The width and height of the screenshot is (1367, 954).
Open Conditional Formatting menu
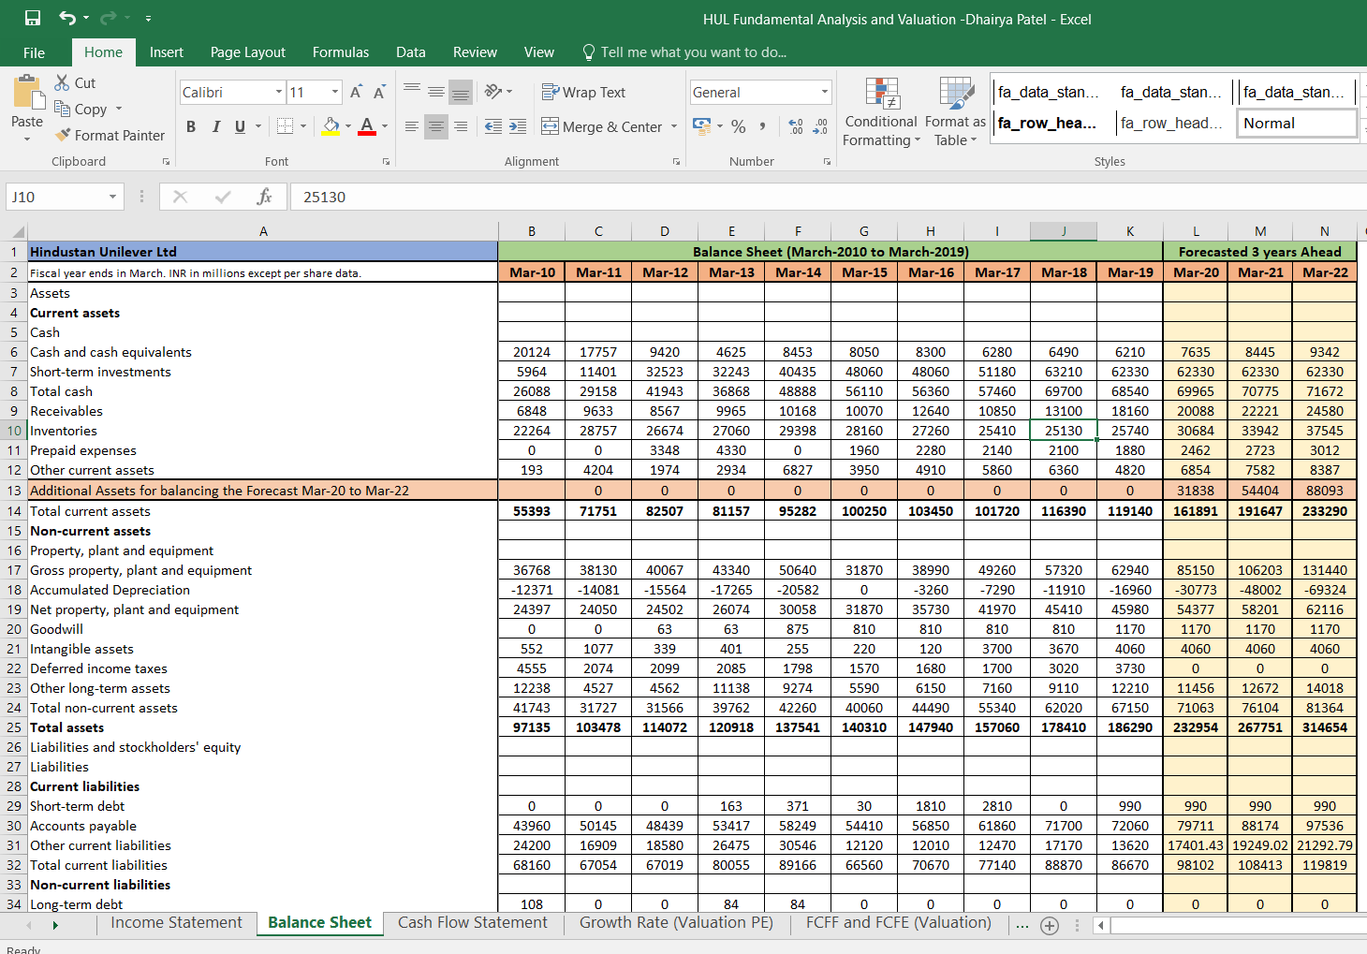(881, 112)
